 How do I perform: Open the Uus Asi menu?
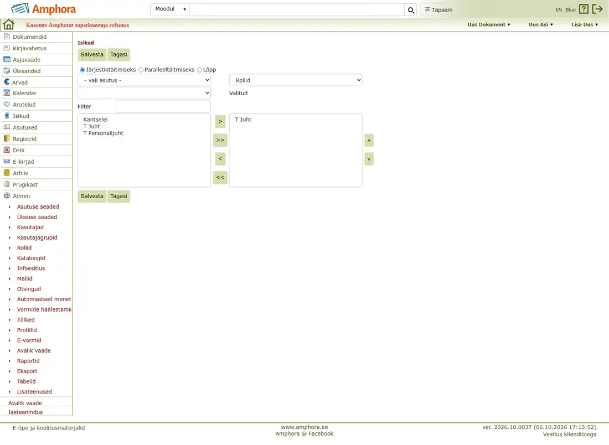(x=541, y=24)
